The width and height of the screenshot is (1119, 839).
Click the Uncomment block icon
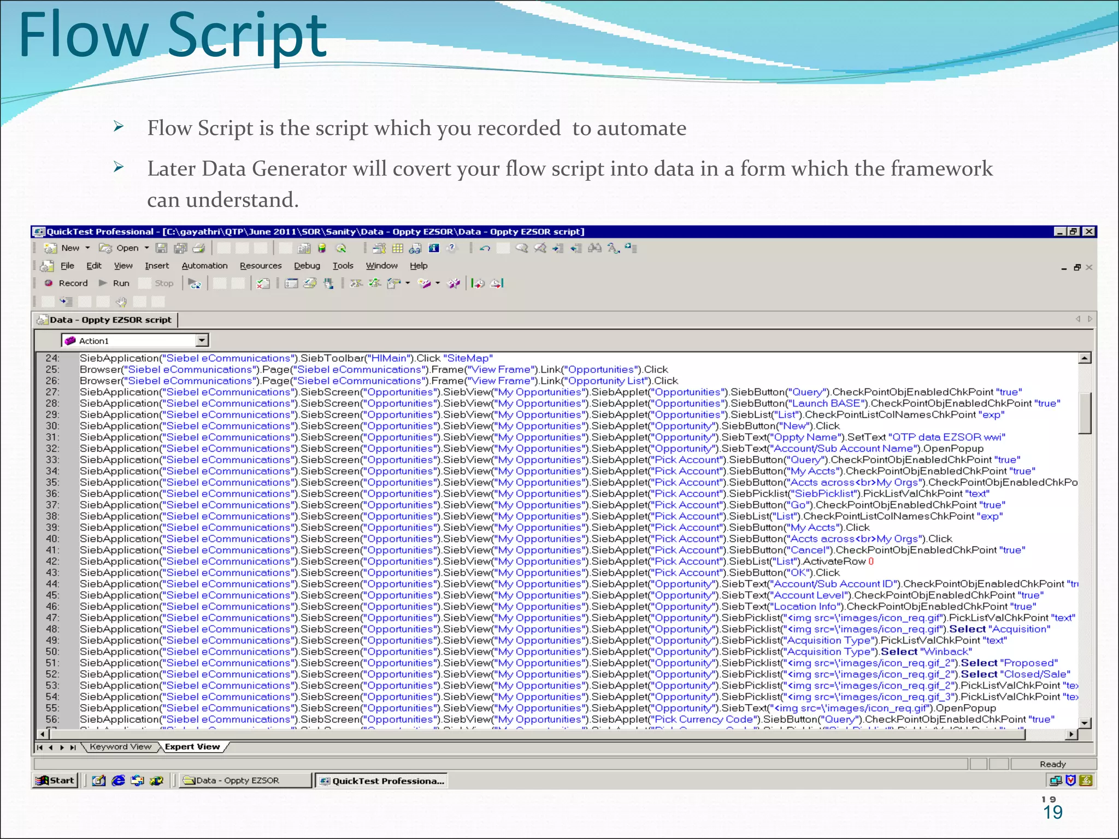[540, 248]
